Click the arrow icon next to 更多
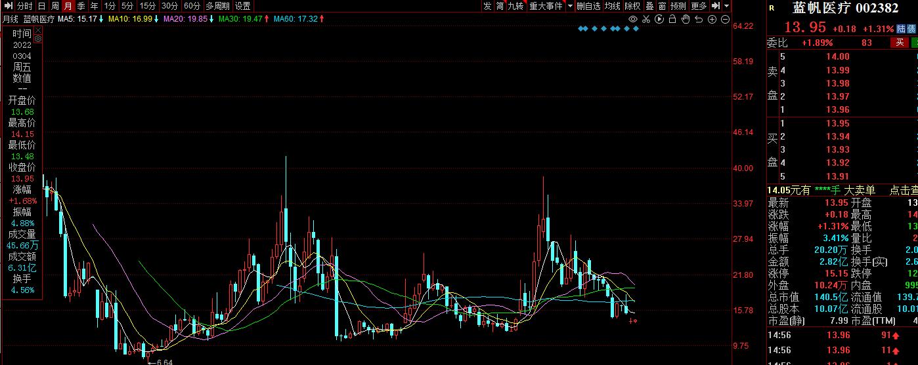 [716, 6]
